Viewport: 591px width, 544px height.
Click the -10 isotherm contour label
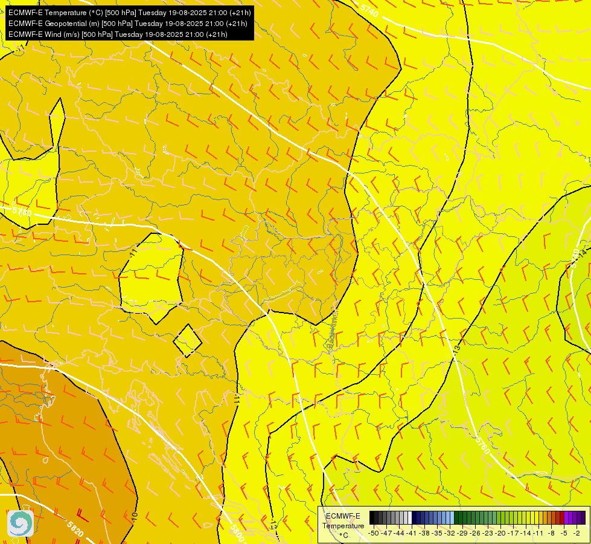(135, 518)
